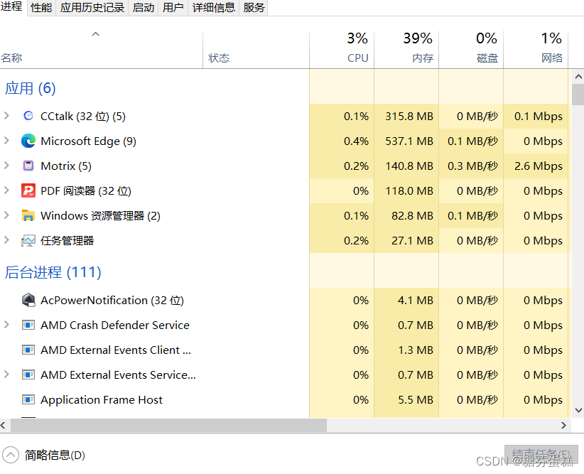Click the horizontal scrollbar left arrow
The width and height of the screenshot is (584, 474).
tap(4, 425)
